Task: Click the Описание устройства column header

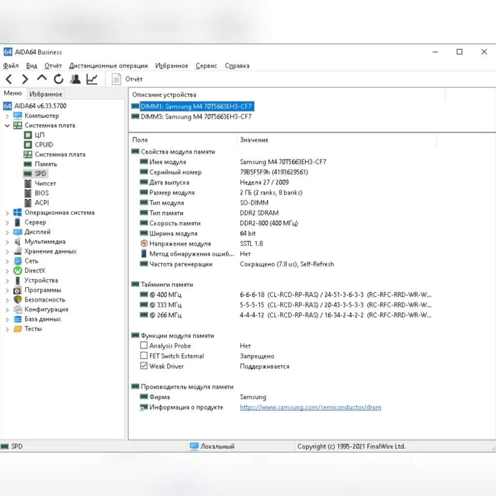Action: (x=287, y=95)
